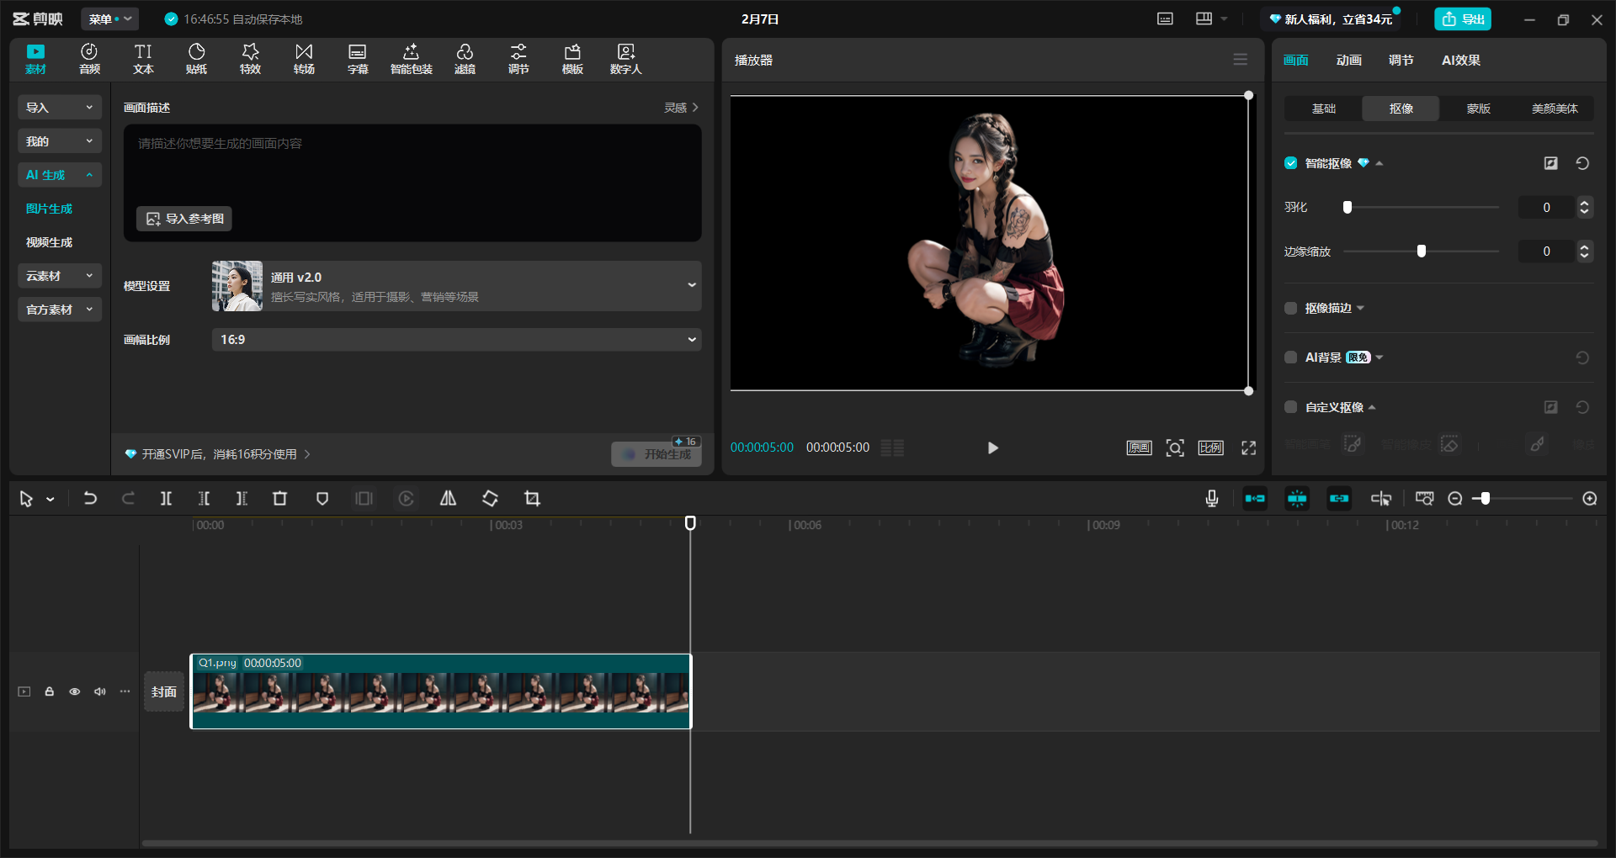Enable the 自定义抠像 checkbox
The image size is (1616, 858).
(x=1291, y=407)
